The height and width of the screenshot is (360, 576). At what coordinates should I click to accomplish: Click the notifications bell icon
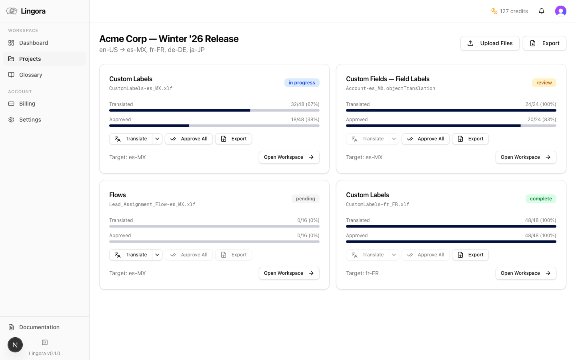(x=542, y=11)
